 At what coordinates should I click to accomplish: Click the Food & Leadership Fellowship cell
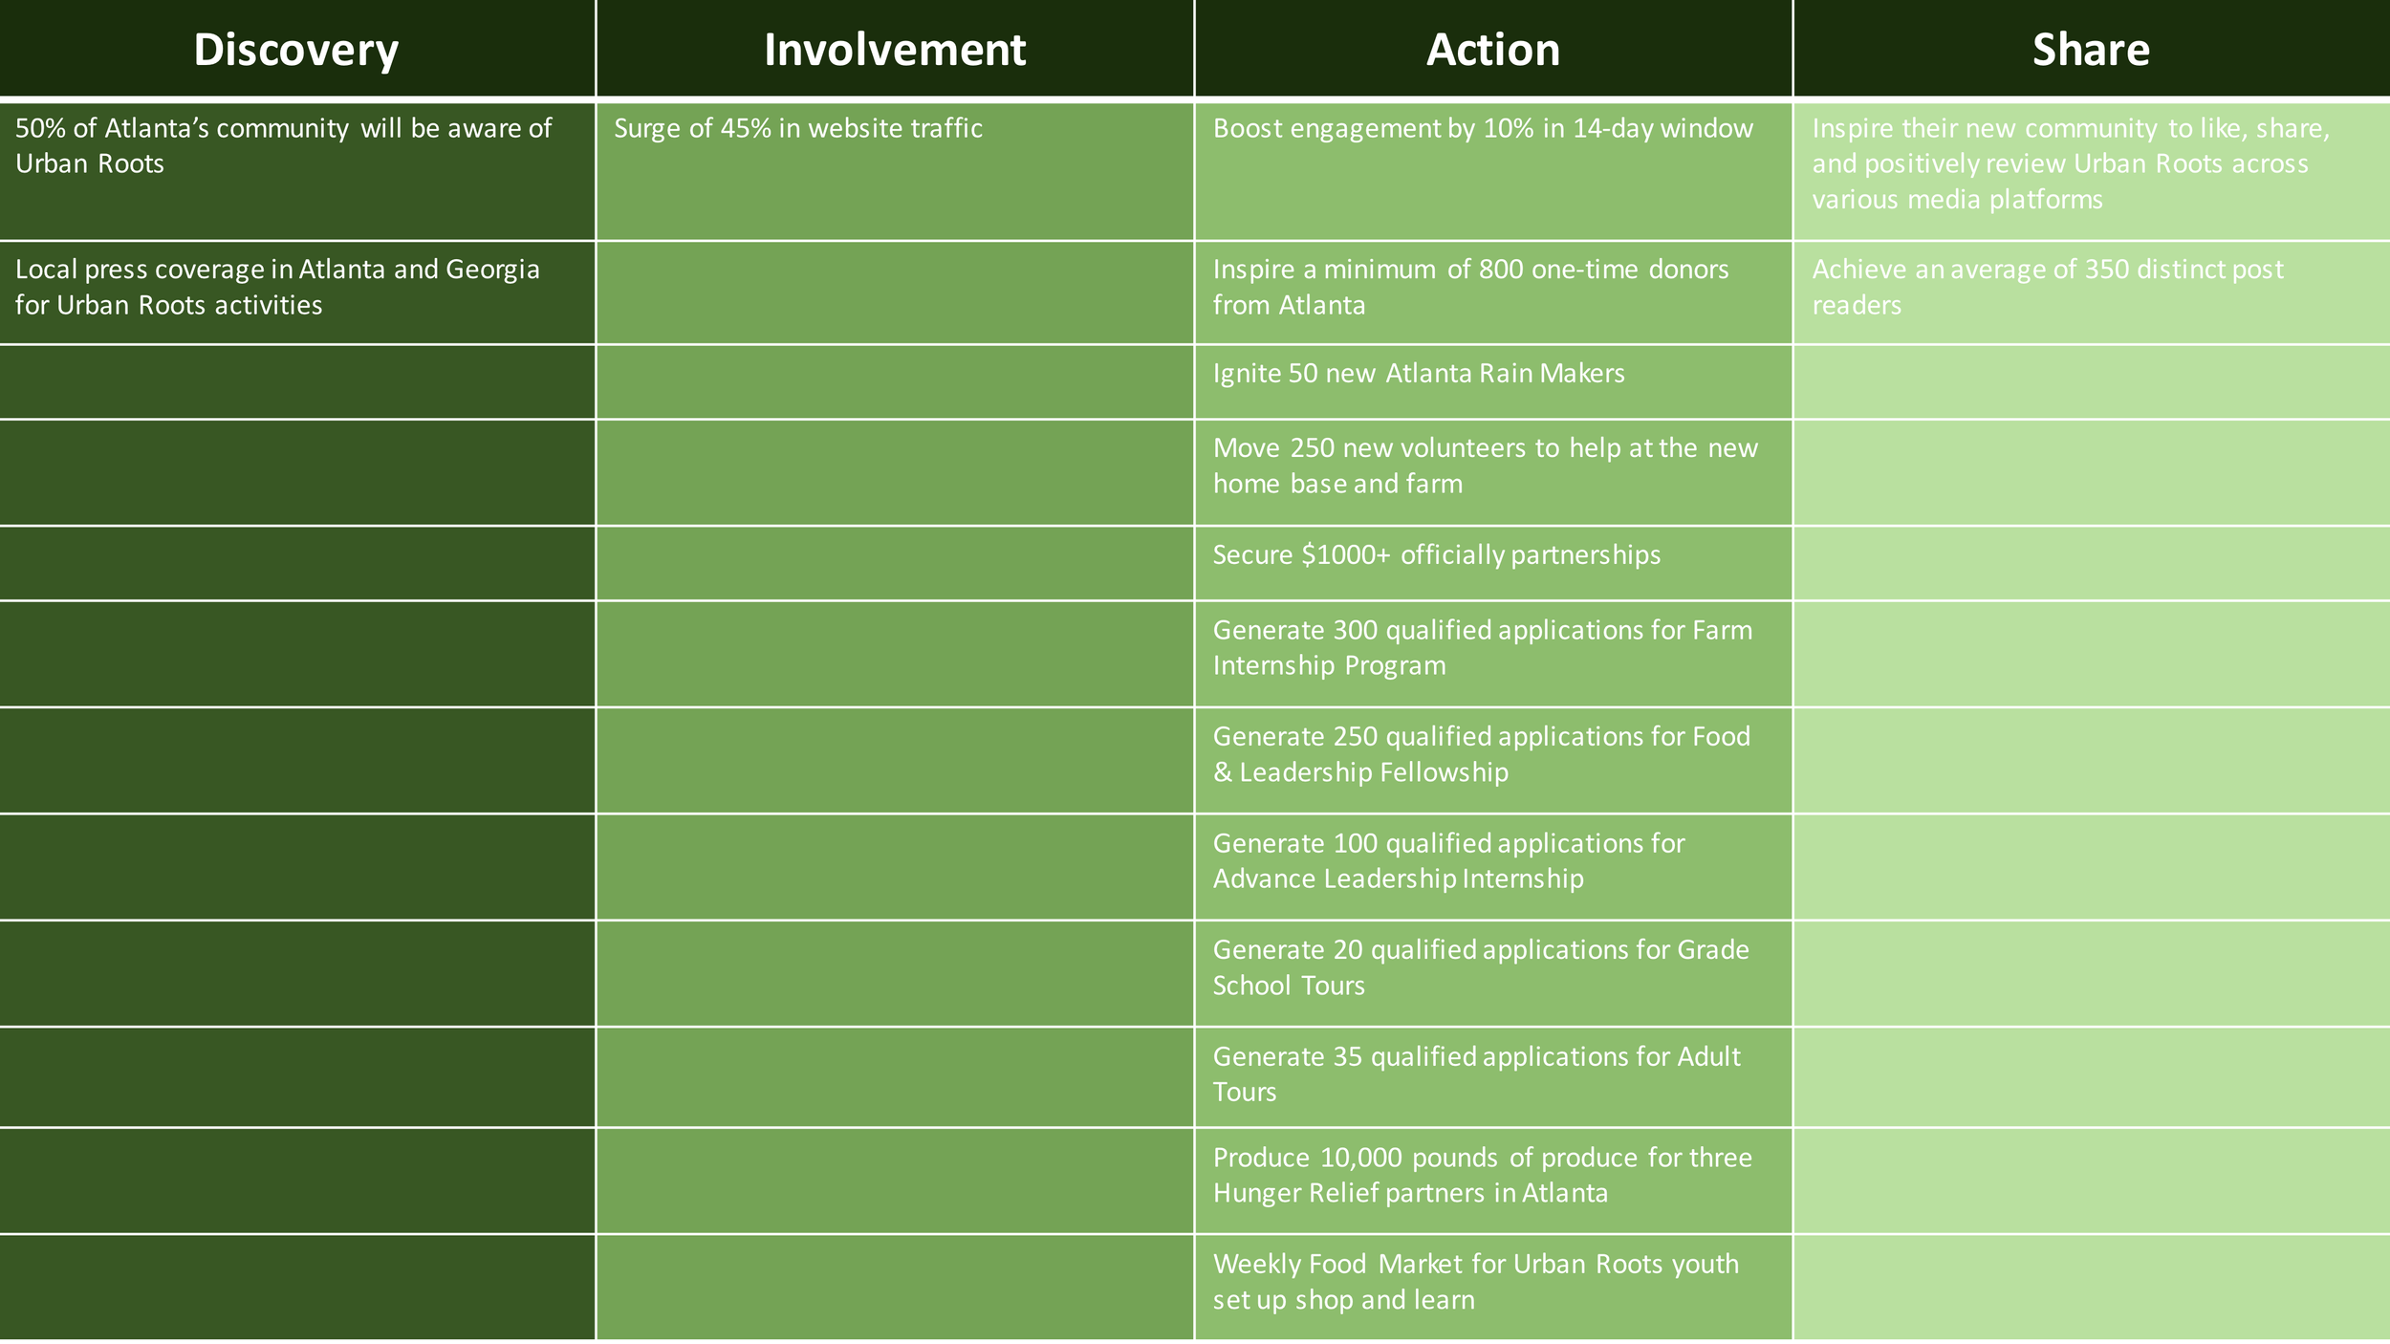(1493, 761)
